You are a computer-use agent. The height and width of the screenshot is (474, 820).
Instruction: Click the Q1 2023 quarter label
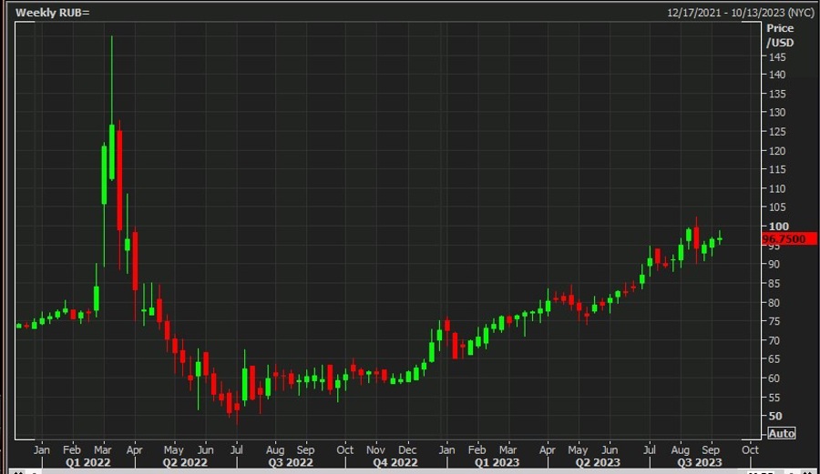point(497,462)
